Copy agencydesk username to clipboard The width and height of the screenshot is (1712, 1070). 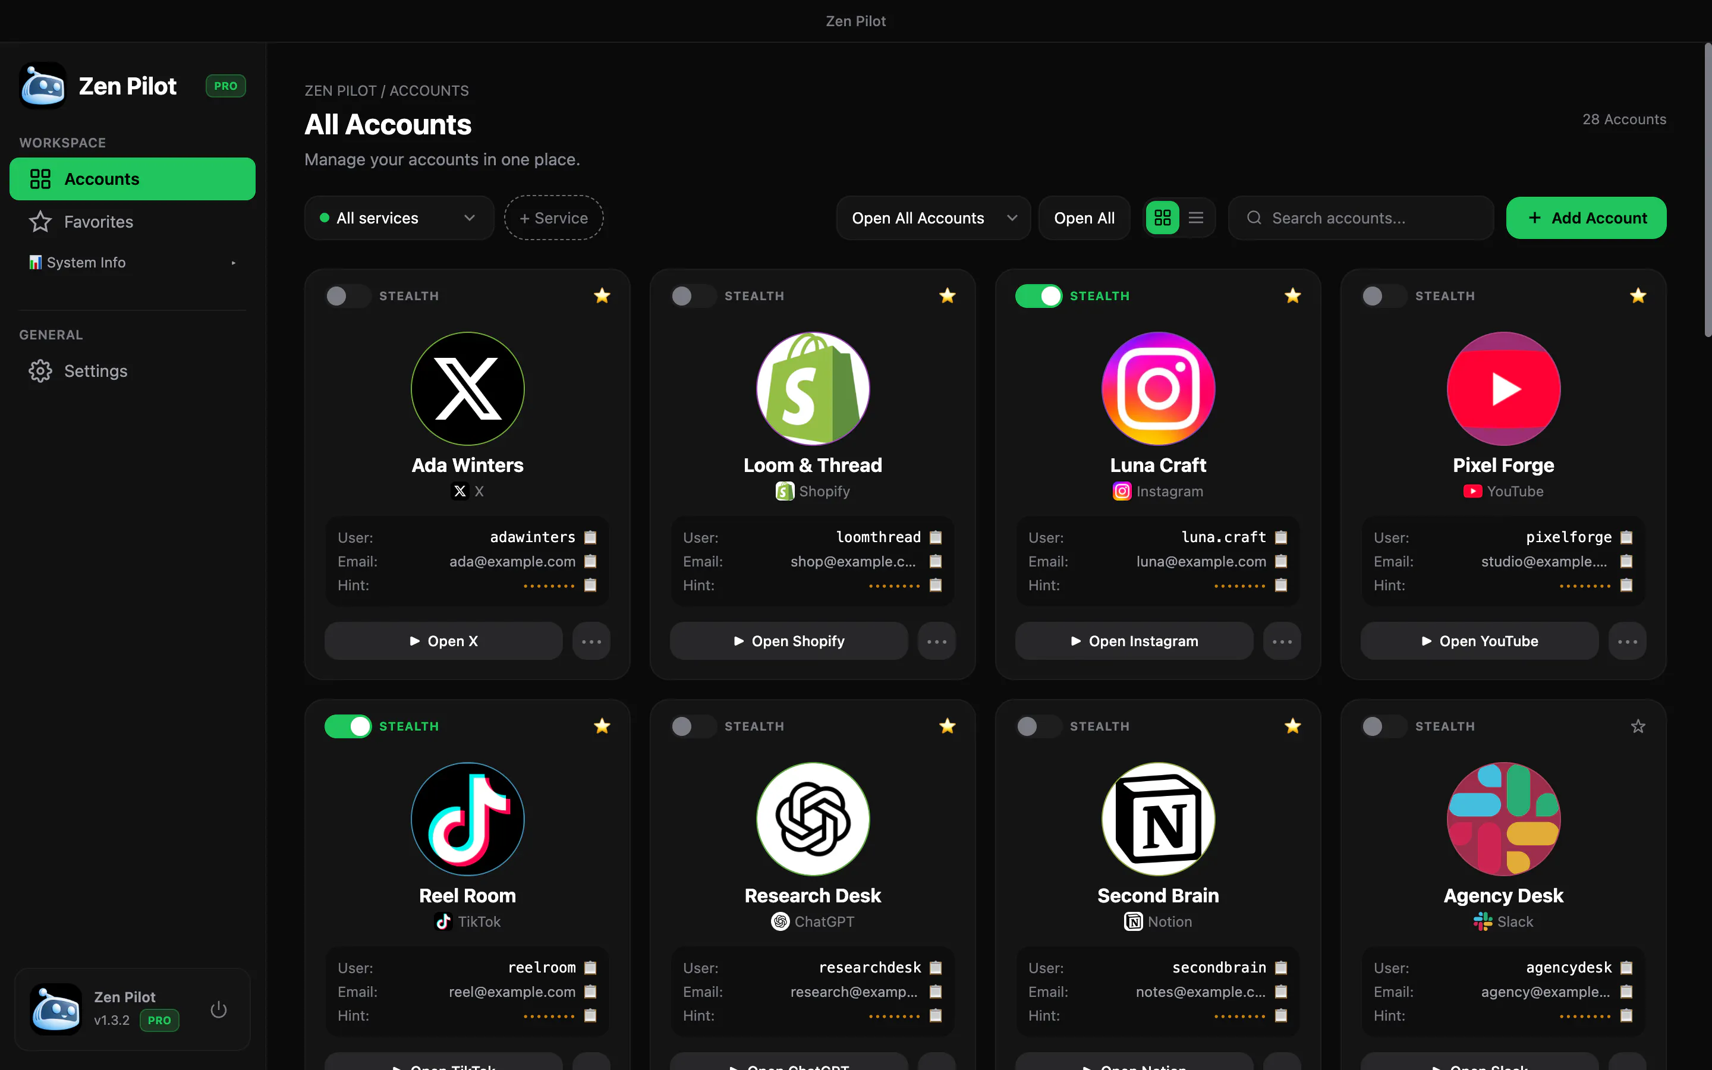1626,967
